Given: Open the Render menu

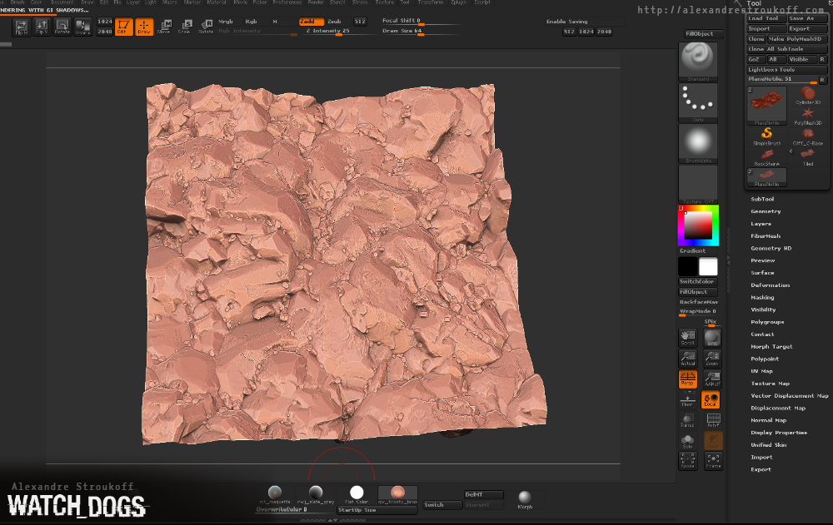Looking at the screenshot, I should pos(316,2).
